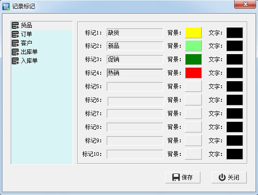Click the power icon on 关闭
This screenshot has width=258, height=195.
(x=222, y=177)
